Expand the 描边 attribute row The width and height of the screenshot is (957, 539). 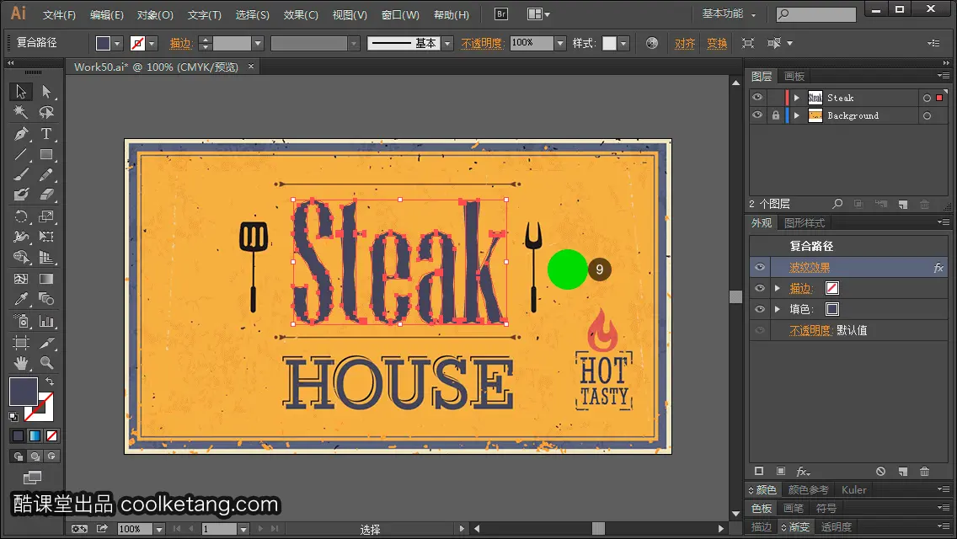point(778,288)
